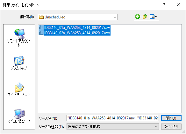Close the 結果ファイルをインポート dialog
The width and height of the screenshot is (186, 134).
(178, 5)
